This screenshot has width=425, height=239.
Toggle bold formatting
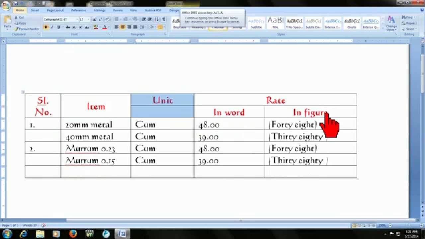coord(46,27)
